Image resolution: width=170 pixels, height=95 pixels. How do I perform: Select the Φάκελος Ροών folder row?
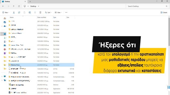pos(41,65)
